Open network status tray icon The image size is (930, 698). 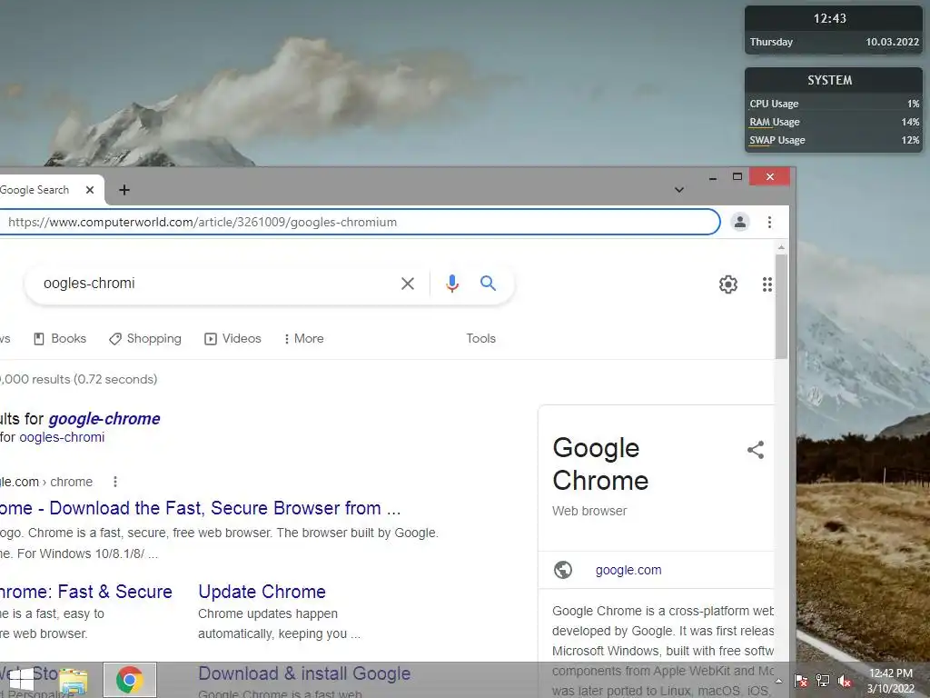tap(823, 681)
